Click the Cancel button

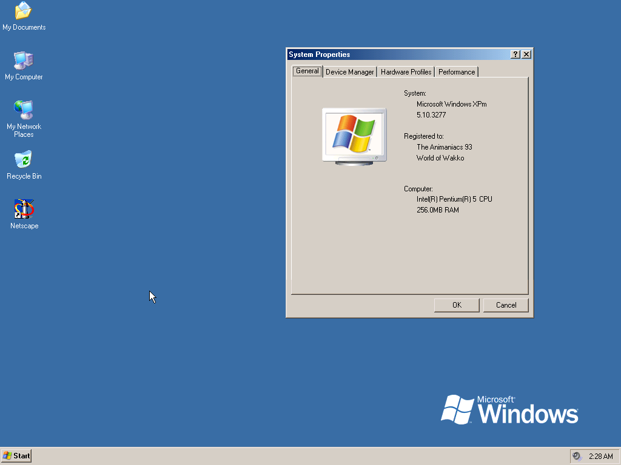(x=506, y=305)
